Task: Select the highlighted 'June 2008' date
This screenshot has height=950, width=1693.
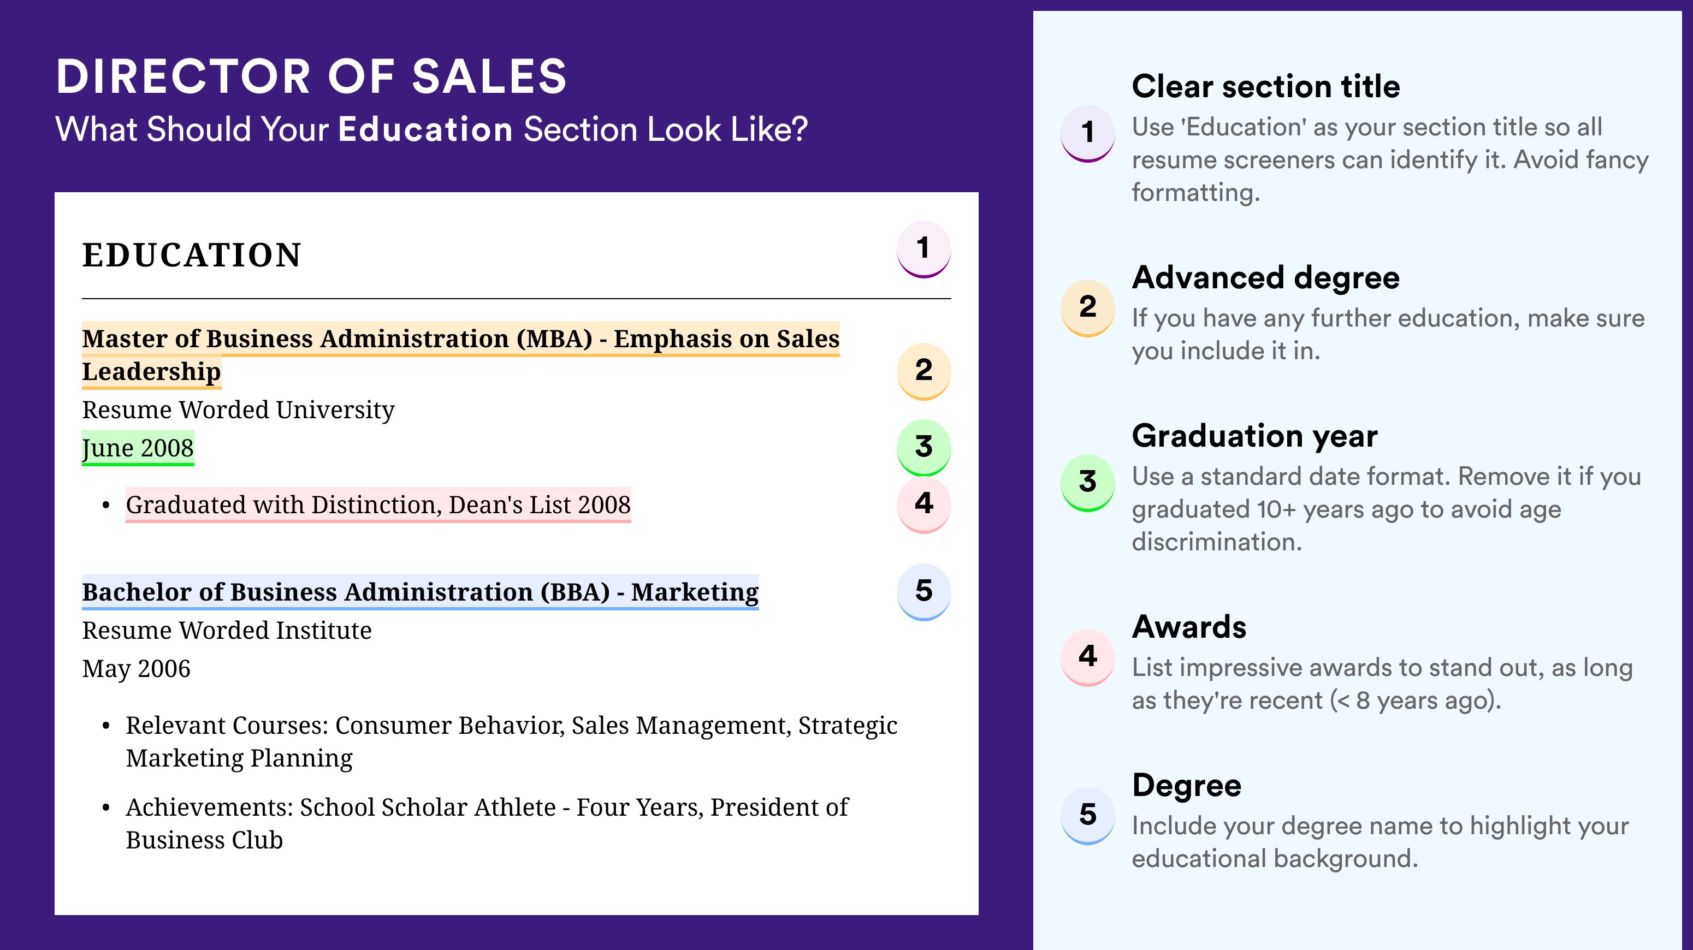Action: coord(138,448)
